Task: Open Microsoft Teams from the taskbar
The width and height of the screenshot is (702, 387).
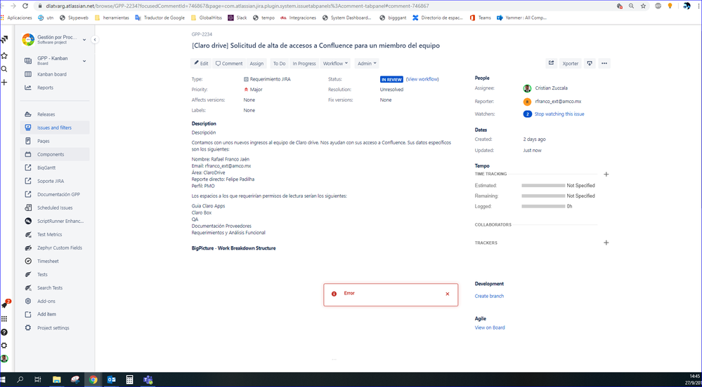Action: (x=148, y=380)
